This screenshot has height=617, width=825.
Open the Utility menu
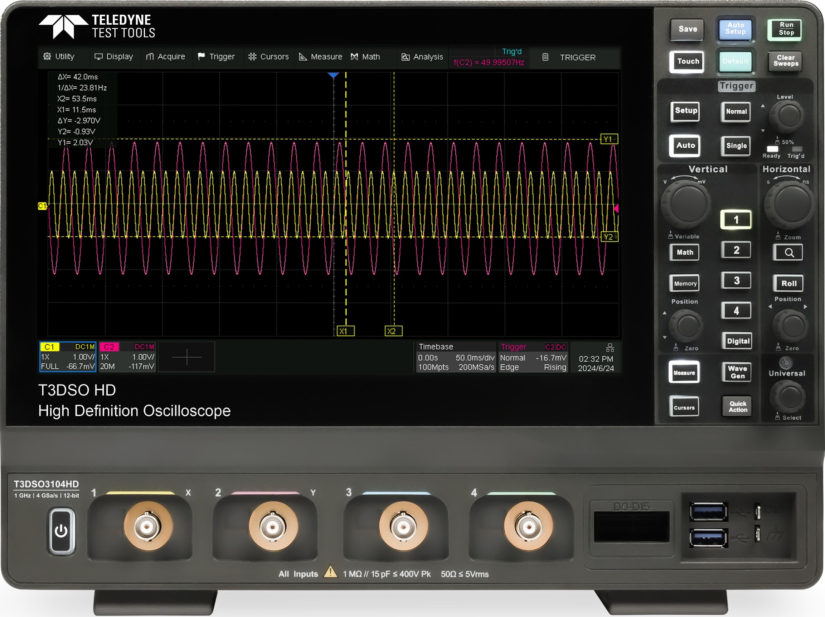59,57
